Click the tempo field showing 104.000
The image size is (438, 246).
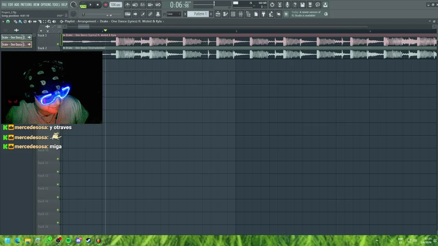pos(116,5)
